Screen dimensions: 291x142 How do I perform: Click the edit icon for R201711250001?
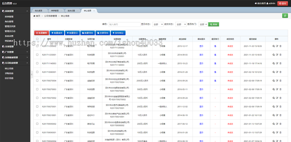(277, 55)
